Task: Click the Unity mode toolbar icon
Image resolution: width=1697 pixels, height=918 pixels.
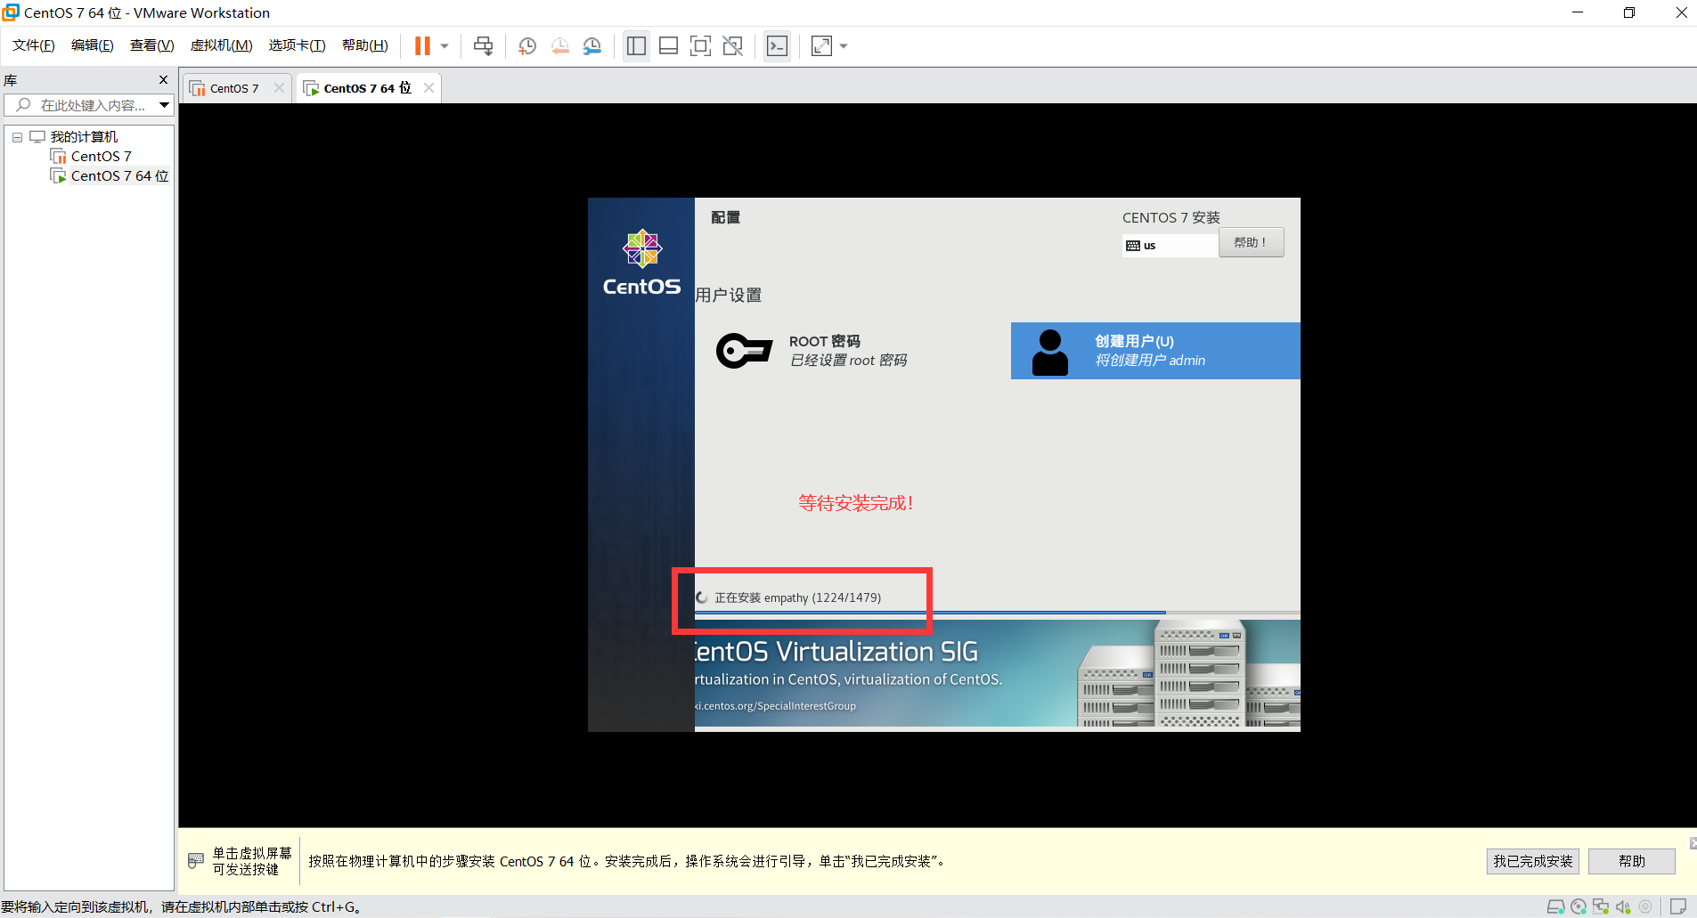Action: pyautogui.click(x=732, y=46)
